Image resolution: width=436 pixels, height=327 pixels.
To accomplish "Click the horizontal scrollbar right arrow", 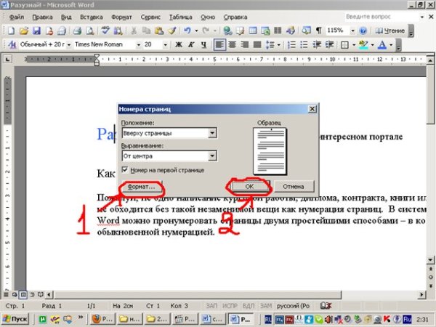I will click(x=421, y=294).
